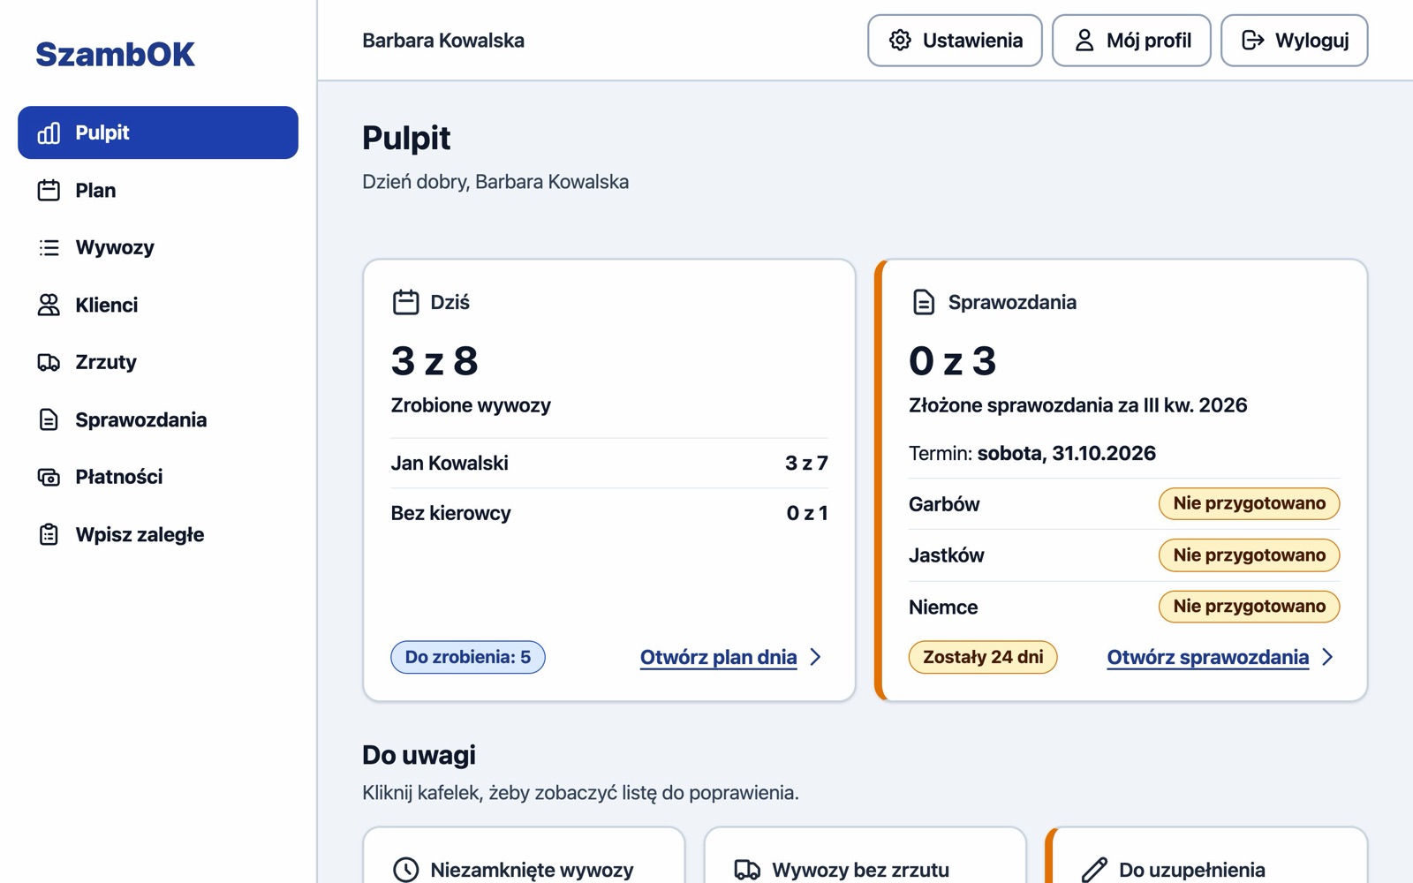Click the Sprawozdania document icon in sidebar
Viewport: 1413px width, 883px height.
point(49,419)
